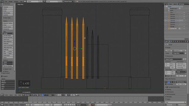189x106 pixels.
Task: Click the outliner editor type icon
Action: pos(167,4)
